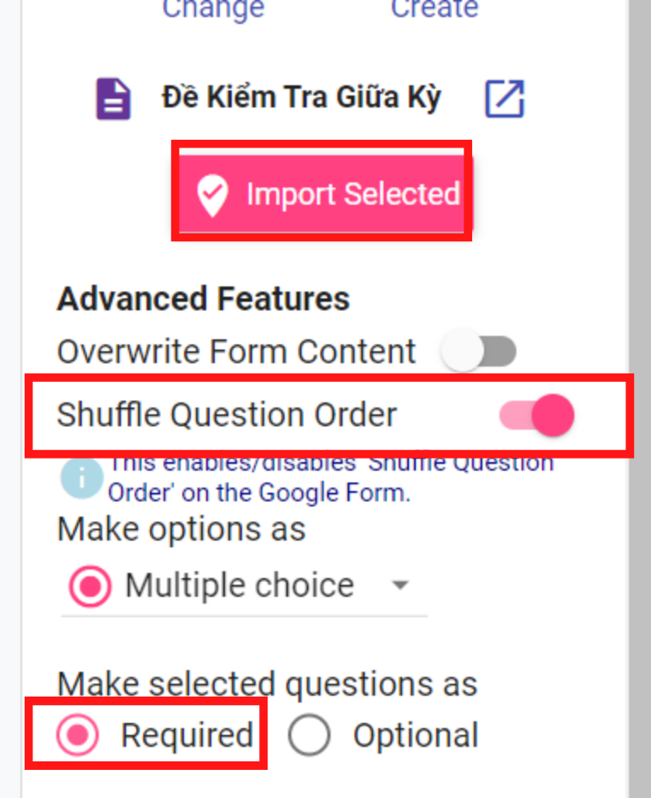Click the dropdown arrow next to Multiple choice
The image size is (651, 798).
click(400, 585)
